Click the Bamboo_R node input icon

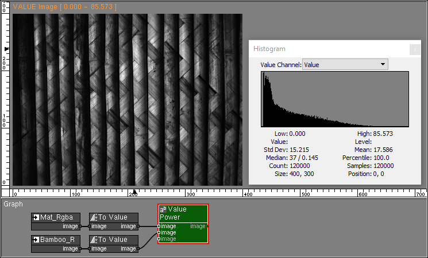click(36, 240)
